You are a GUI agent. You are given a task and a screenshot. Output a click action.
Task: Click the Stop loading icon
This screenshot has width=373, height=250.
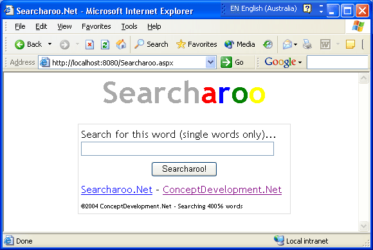(89, 44)
